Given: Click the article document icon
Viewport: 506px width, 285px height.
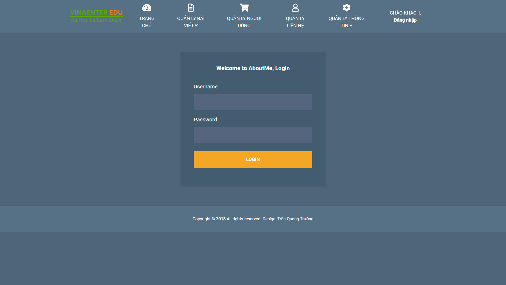Looking at the screenshot, I should [x=191, y=8].
